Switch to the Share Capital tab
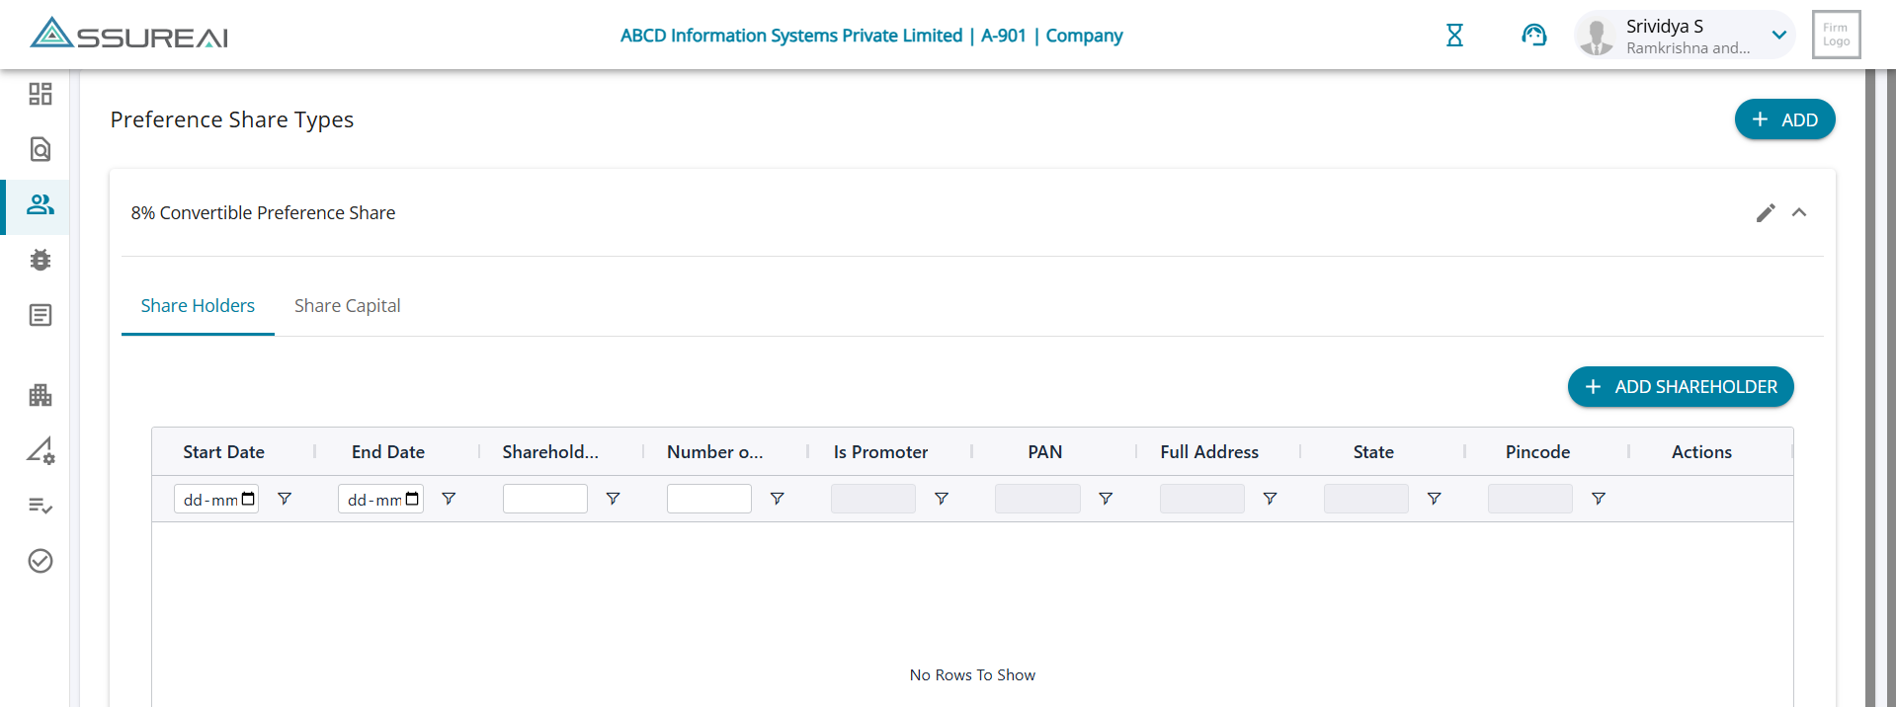The height and width of the screenshot is (707, 1896). [x=347, y=306]
